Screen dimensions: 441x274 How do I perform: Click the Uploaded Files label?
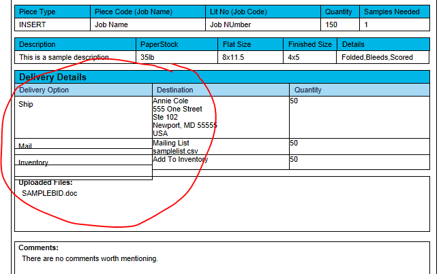46,183
